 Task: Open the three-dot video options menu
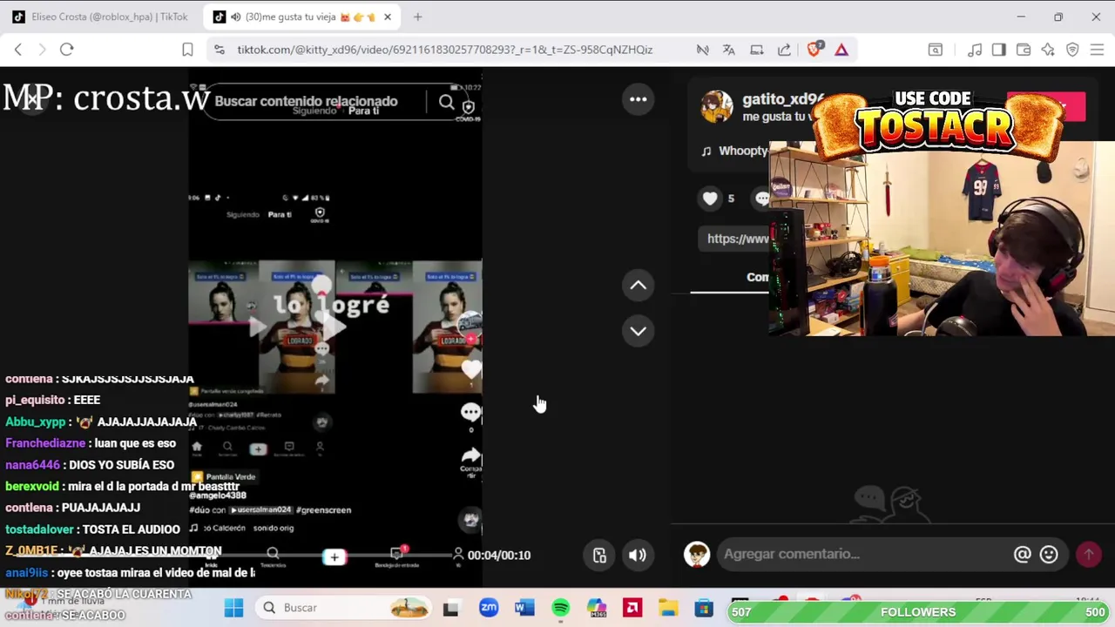pyautogui.click(x=639, y=99)
